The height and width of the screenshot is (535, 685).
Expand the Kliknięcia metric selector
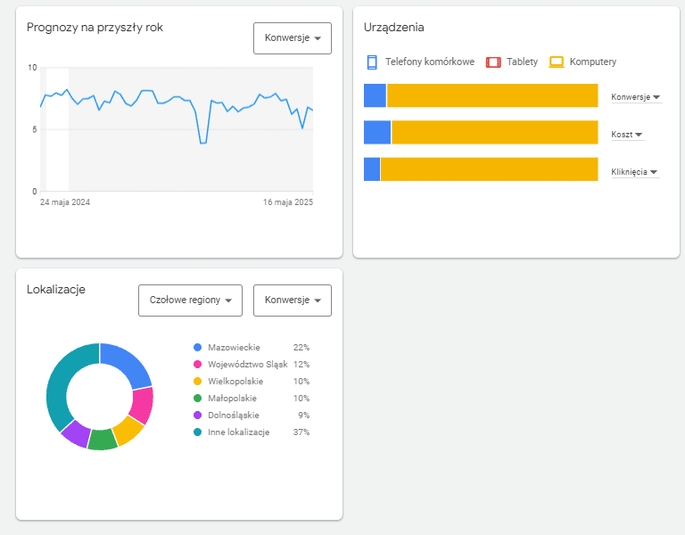(635, 172)
